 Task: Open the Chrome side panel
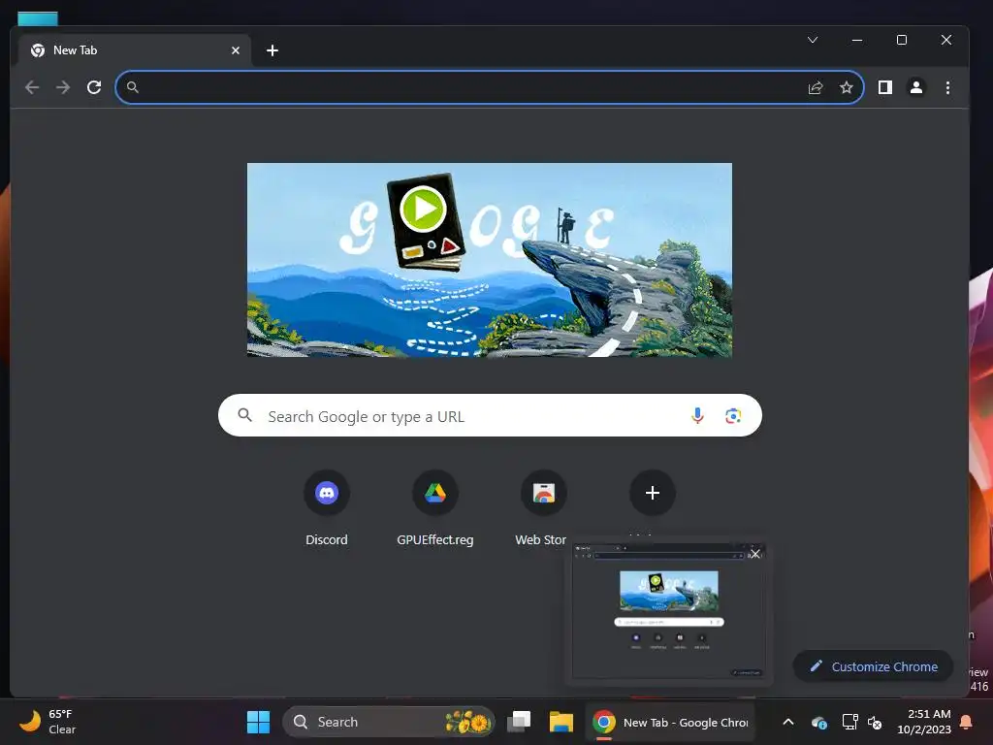885,87
